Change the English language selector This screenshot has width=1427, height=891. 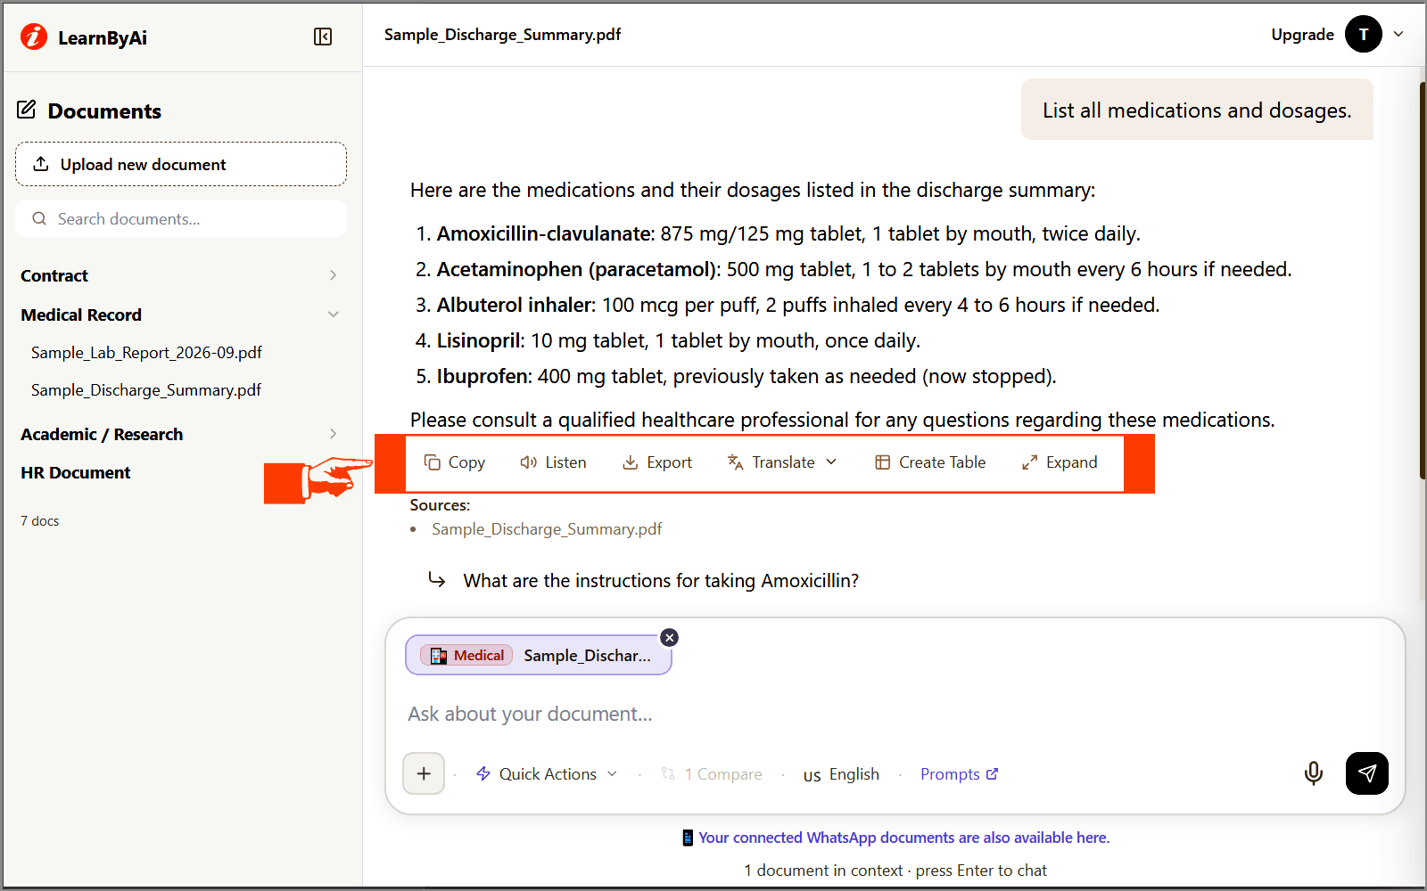tap(841, 774)
